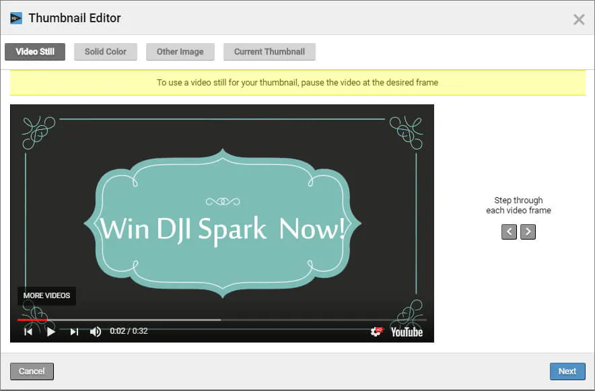Click the MORE VIDEOS overlay
Image resolution: width=595 pixels, height=391 pixels.
(46, 295)
